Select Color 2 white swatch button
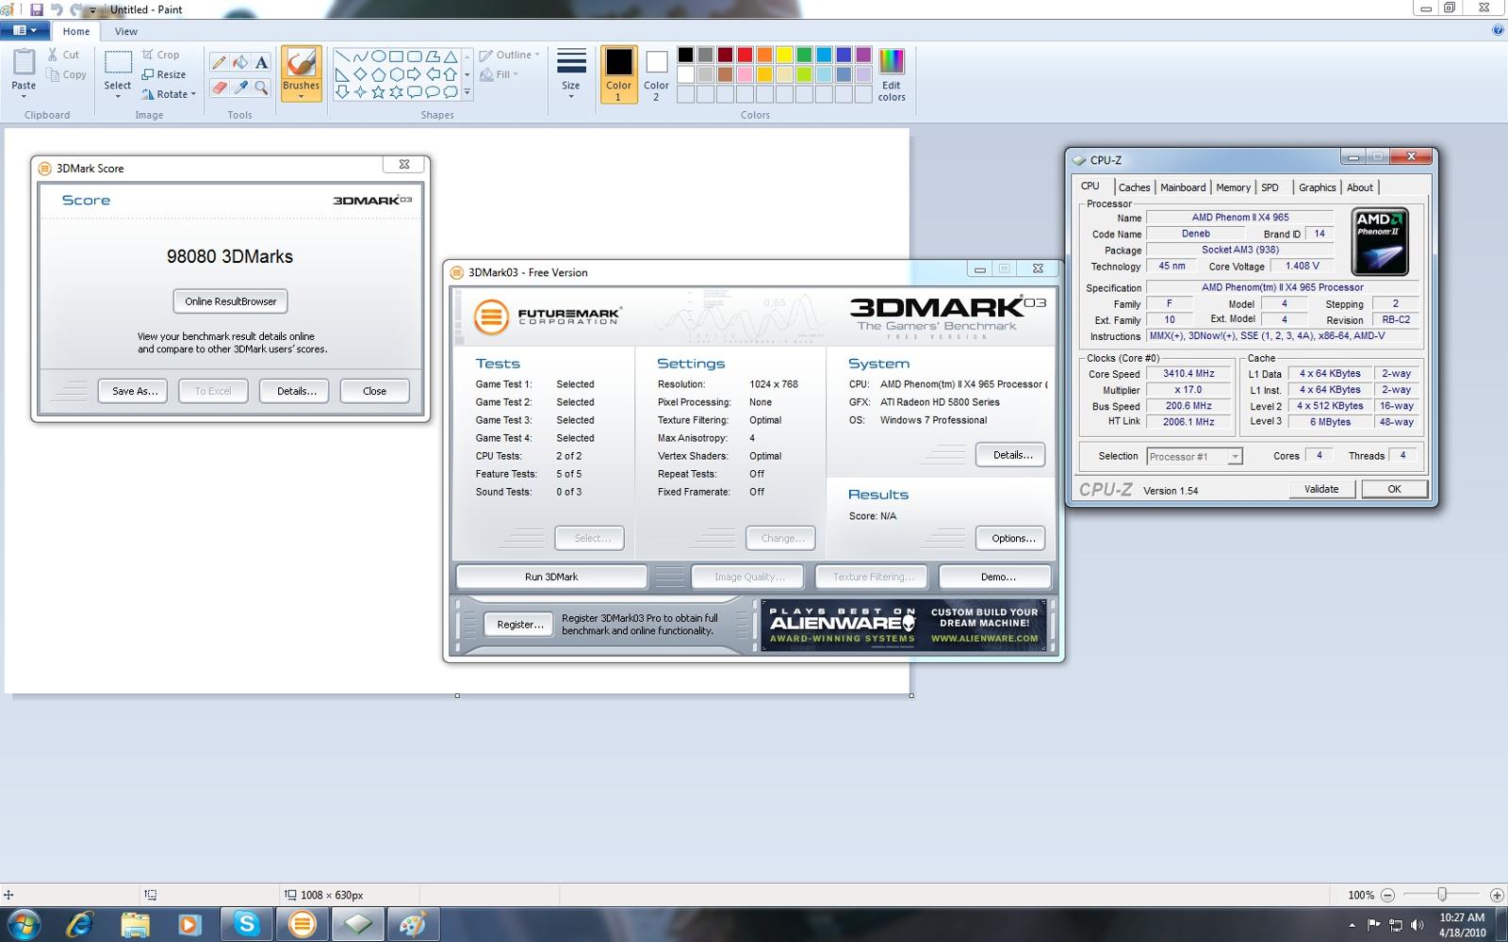 tap(656, 74)
